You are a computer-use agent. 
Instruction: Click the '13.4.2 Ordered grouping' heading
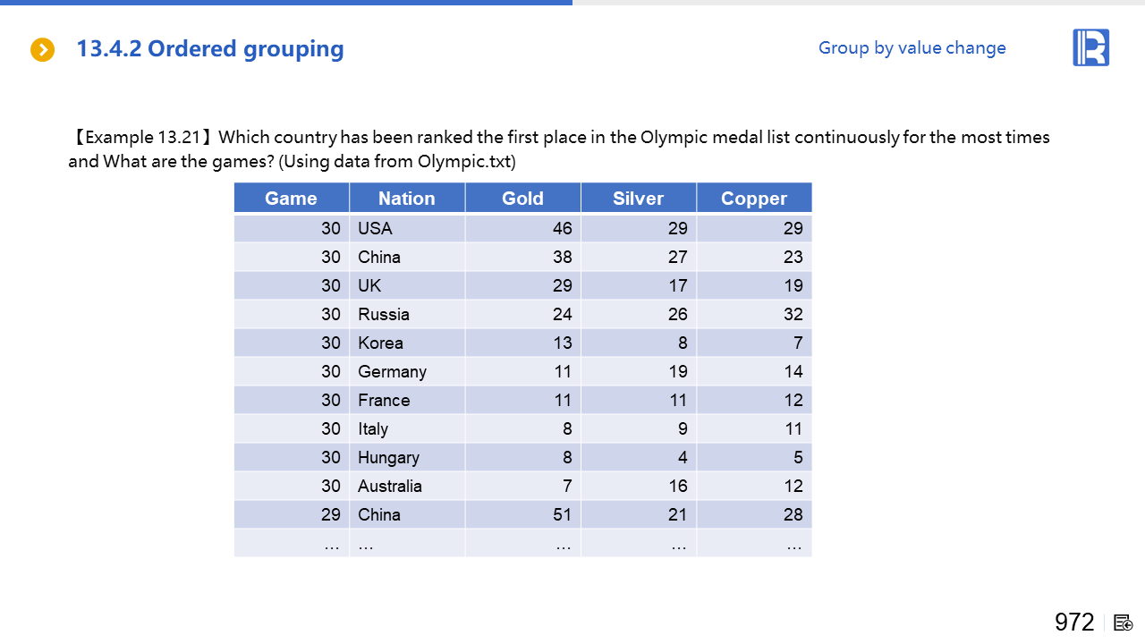point(210,49)
